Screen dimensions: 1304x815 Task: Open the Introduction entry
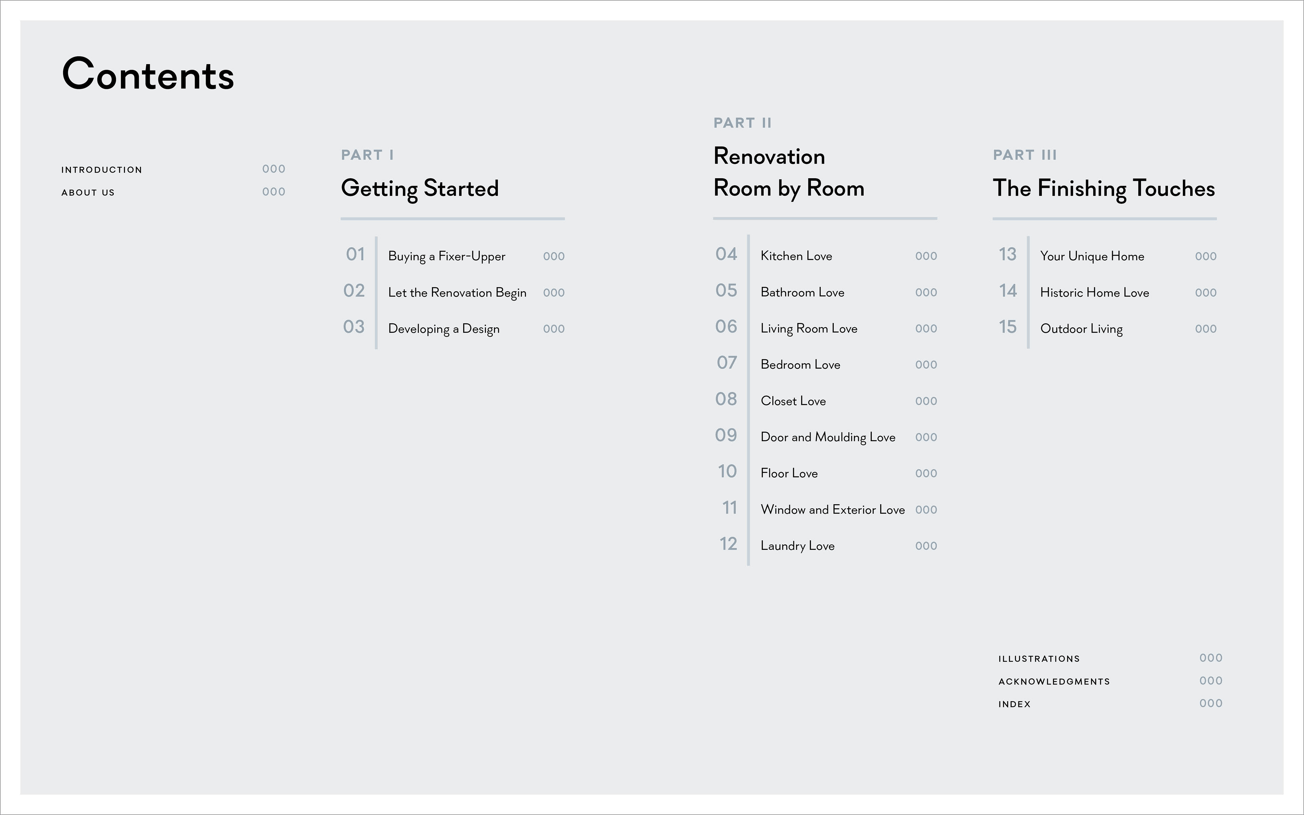[102, 170]
